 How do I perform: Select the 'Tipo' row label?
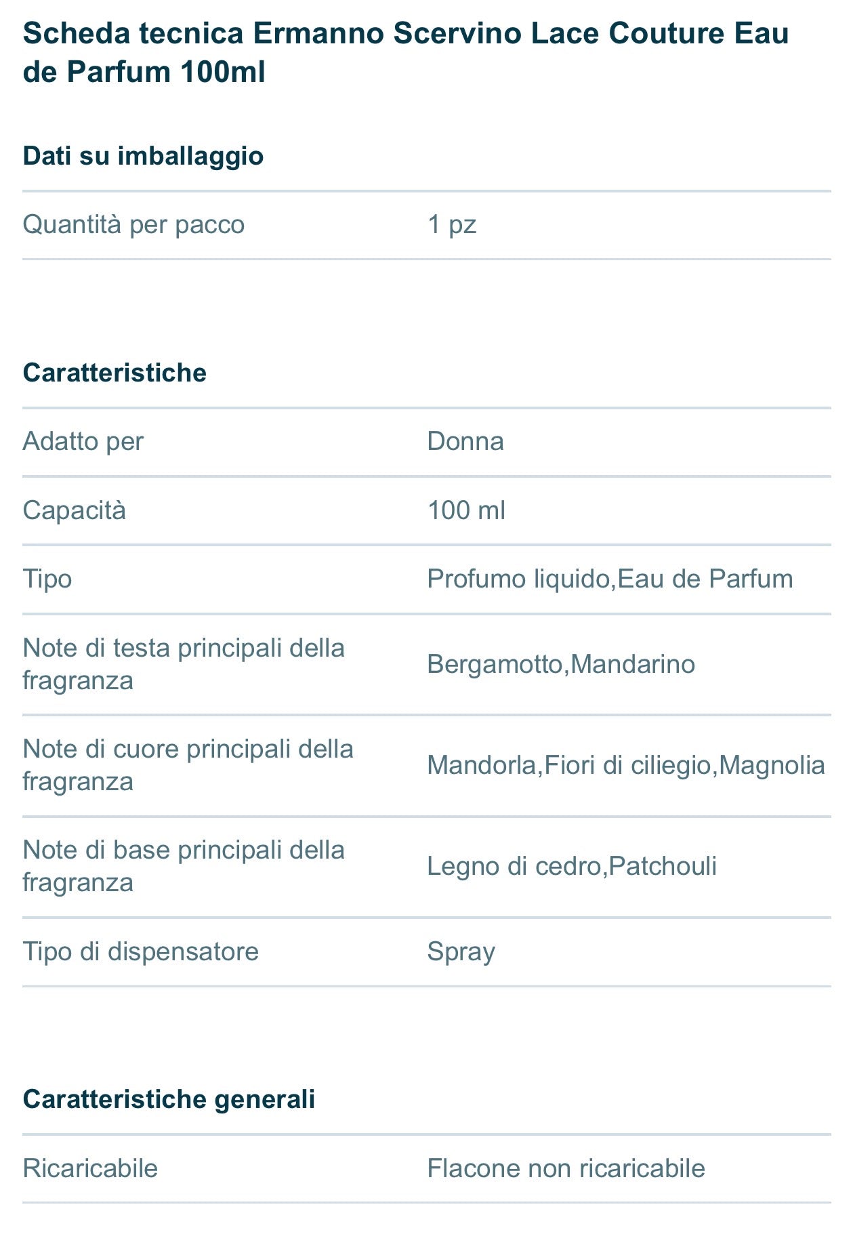pyautogui.click(x=47, y=579)
